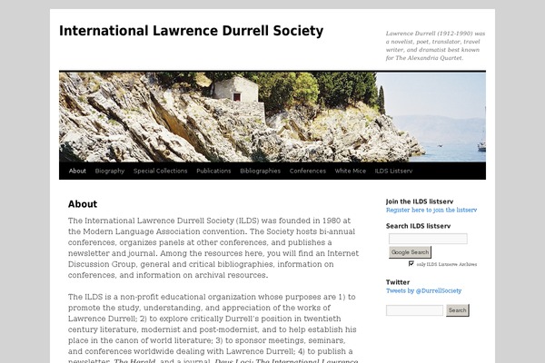Click the Search ILDS listserv heading

[x=418, y=226]
